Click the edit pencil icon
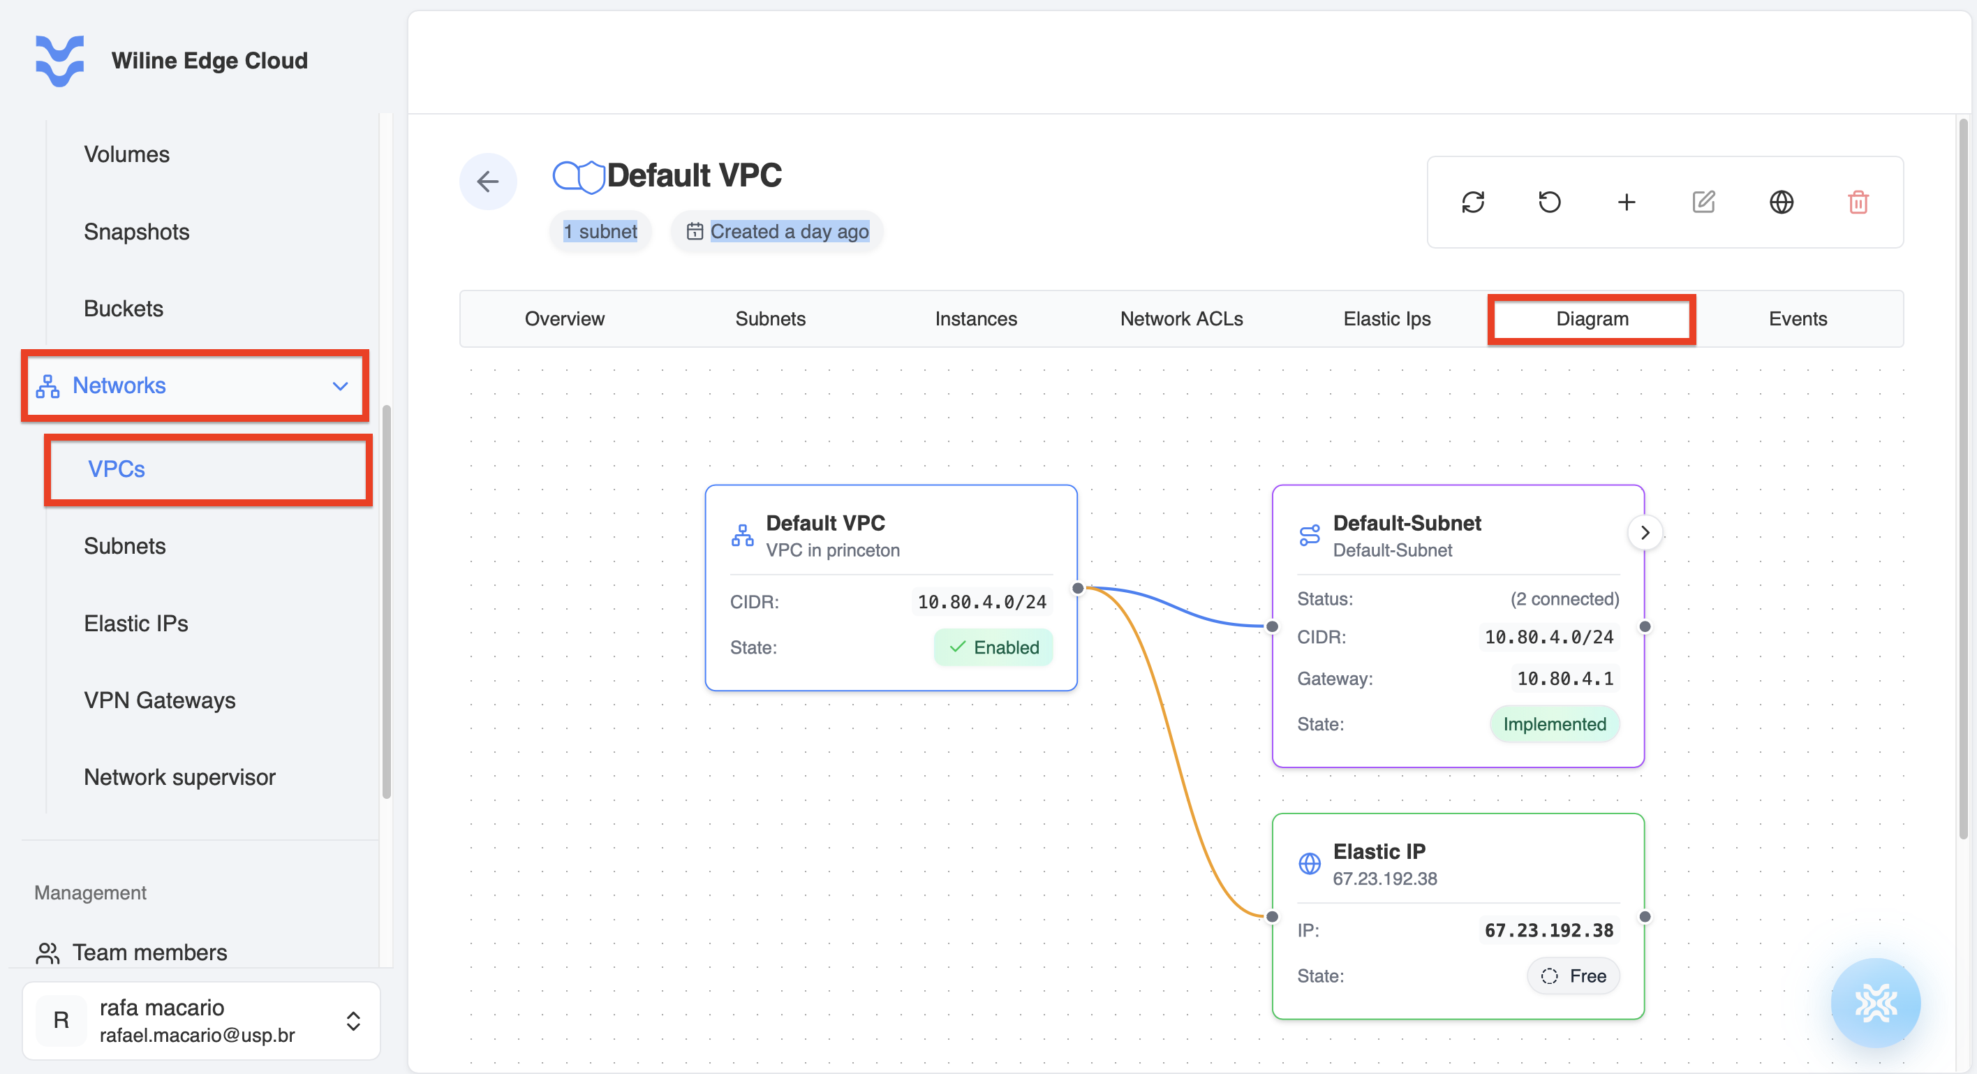The image size is (1977, 1074). [1704, 202]
